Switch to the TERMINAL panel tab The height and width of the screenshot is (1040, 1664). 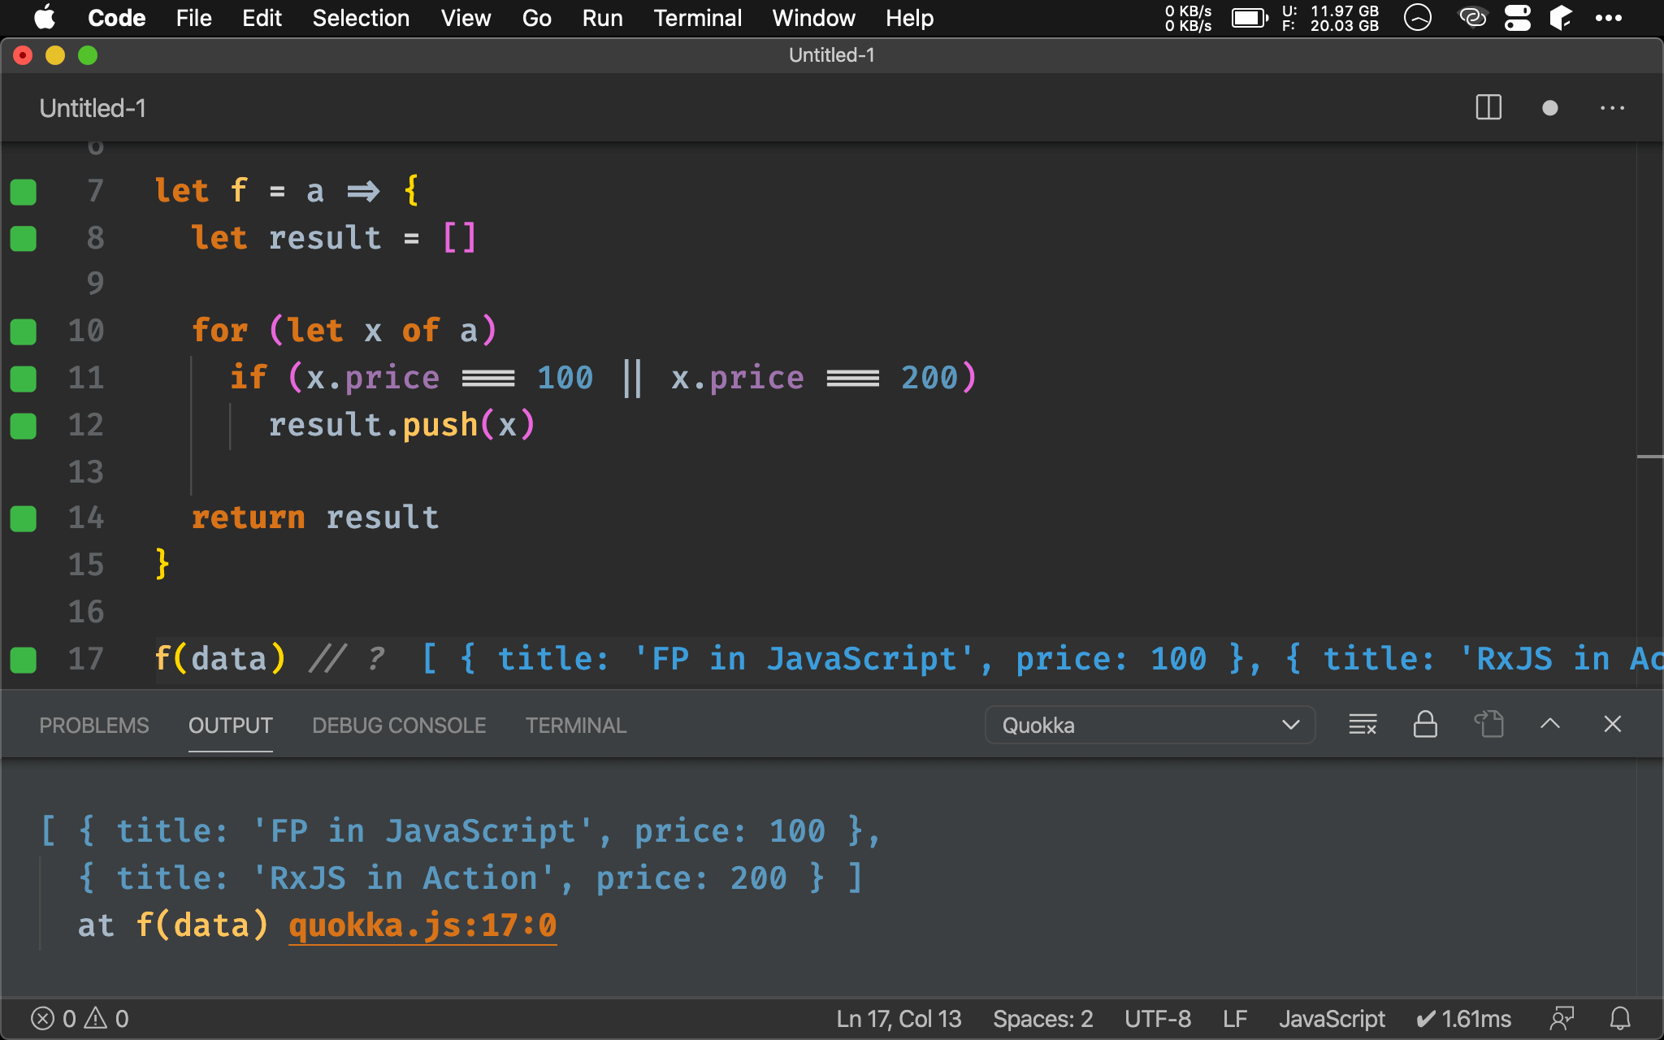coord(576,725)
